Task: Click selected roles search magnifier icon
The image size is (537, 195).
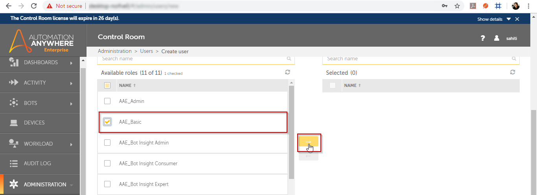Action: (x=514, y=59)
